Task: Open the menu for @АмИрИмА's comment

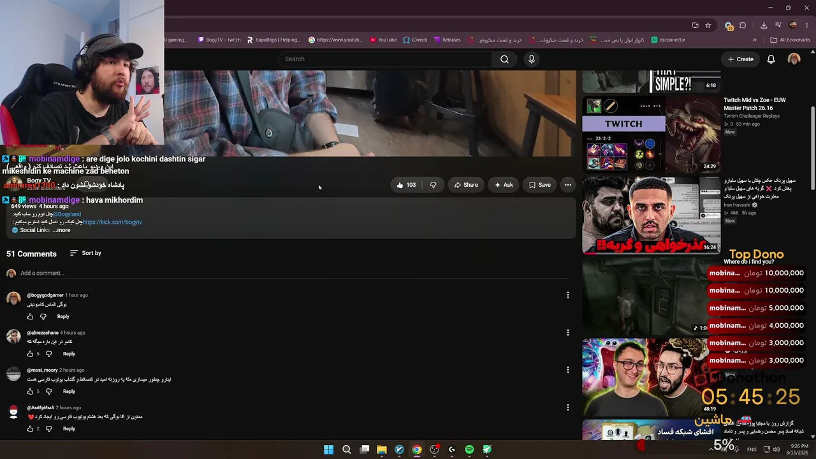Action: (567, 407)
